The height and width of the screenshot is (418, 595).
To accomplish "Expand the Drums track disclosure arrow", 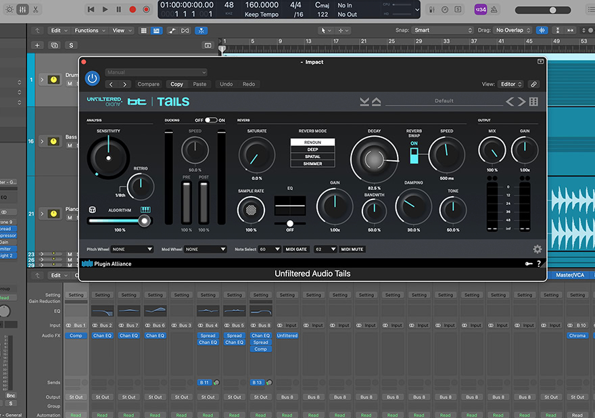I will [x=42, y=80].
